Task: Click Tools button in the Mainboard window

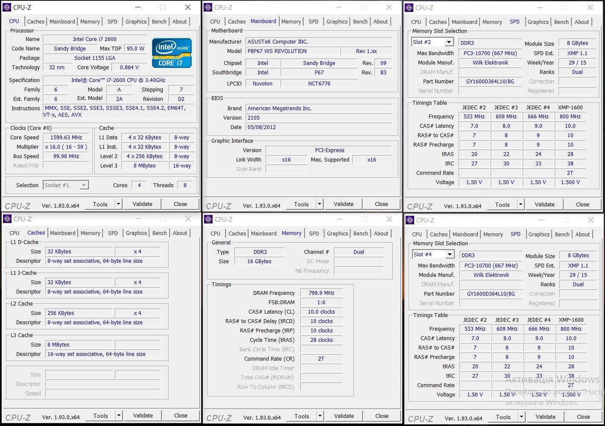Action: (301, 204)
